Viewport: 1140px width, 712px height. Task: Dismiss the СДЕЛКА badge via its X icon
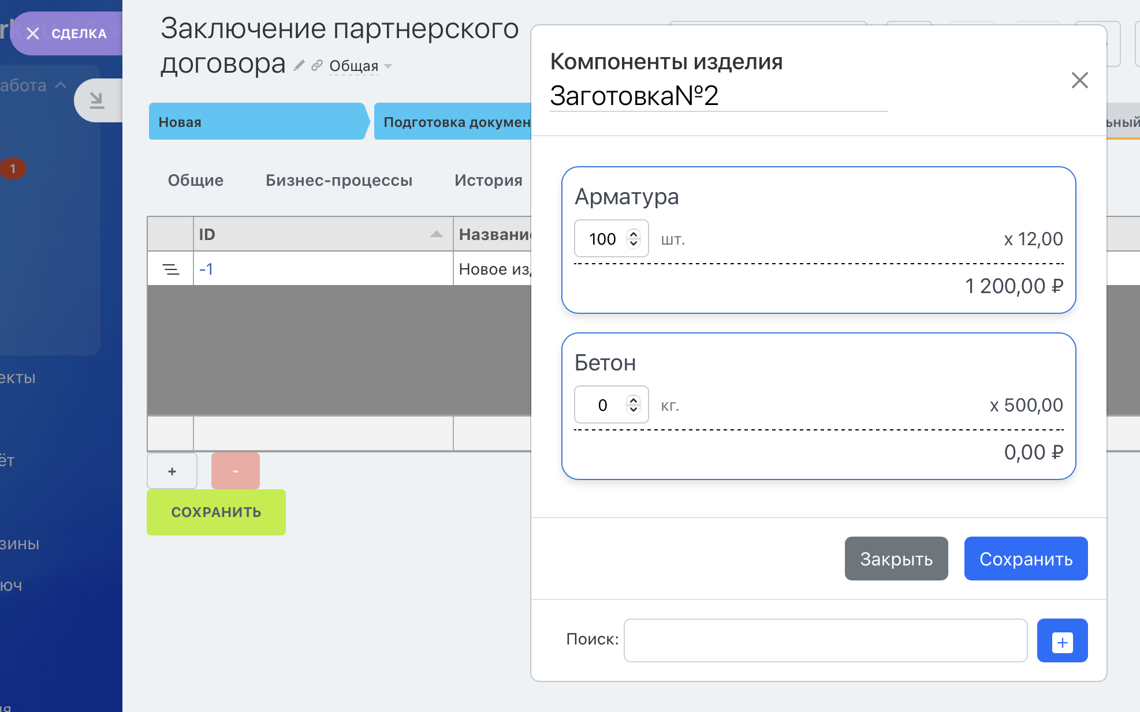point(33,33)
